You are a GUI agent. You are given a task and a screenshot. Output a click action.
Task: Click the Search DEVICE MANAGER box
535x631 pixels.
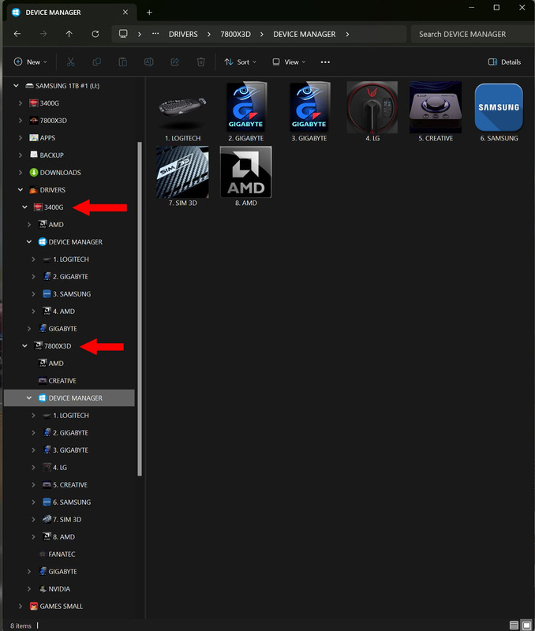[x=473, y=34]
